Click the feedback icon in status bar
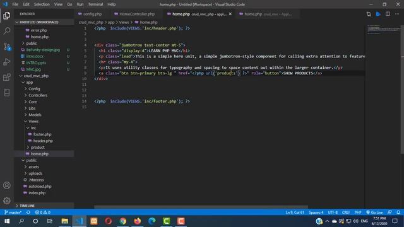The width and height of the screenshot is (404, 227). coord(389,212)
